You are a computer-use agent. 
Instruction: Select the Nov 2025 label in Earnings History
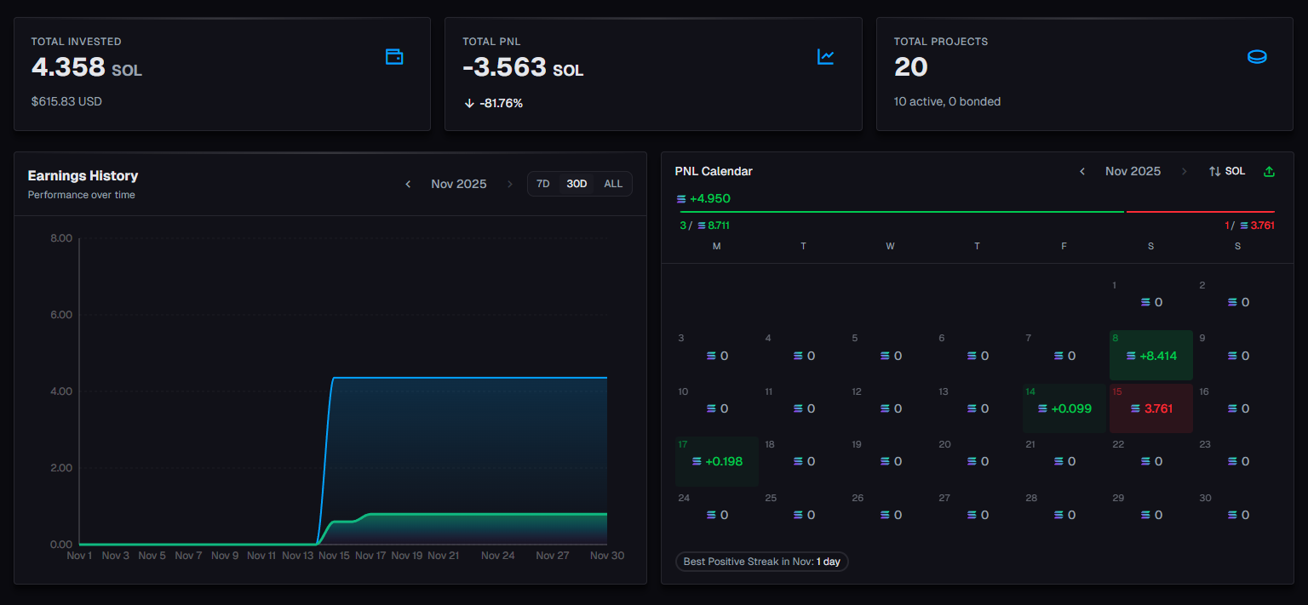pos(458,183)
